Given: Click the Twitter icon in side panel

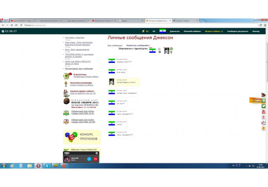Looking at the screenshot, I should point(264,106).
